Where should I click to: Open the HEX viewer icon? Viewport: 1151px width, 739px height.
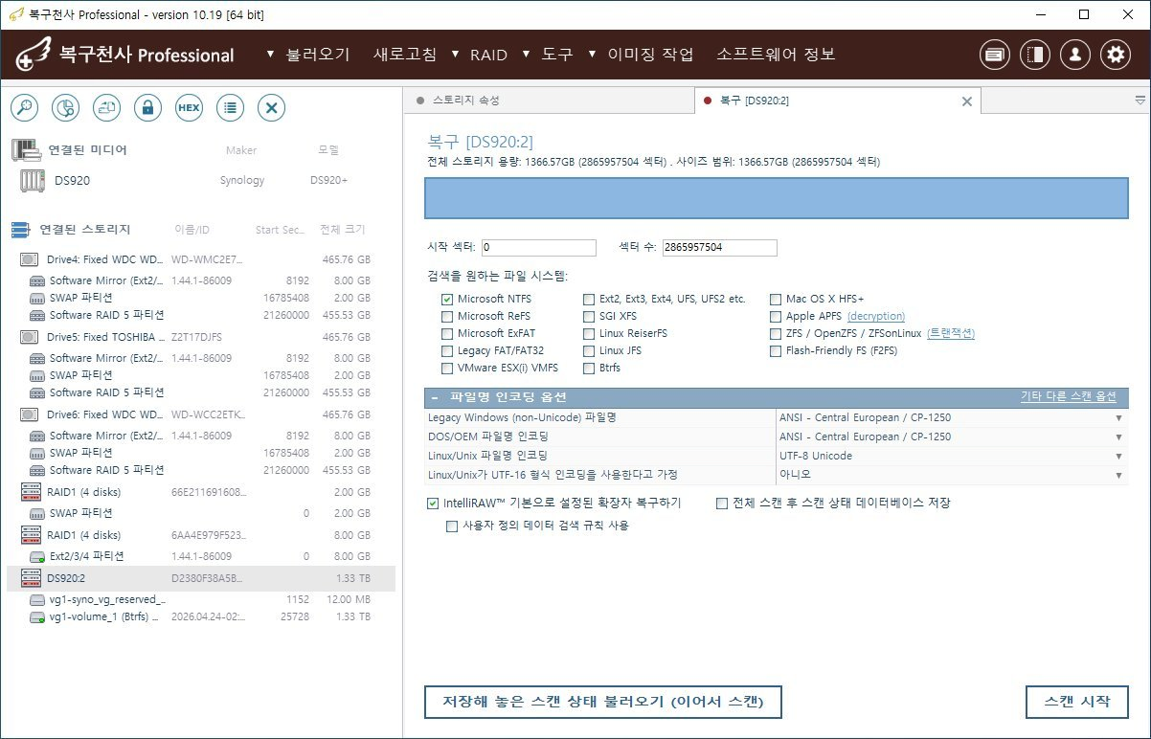(x=189, y=108)
